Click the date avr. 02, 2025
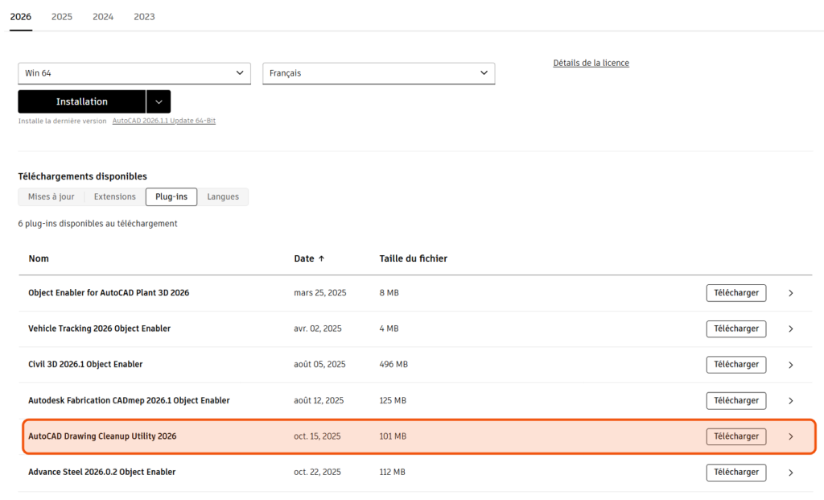The width and height of the screenshot is (824, 500). (x=317, y=329)
